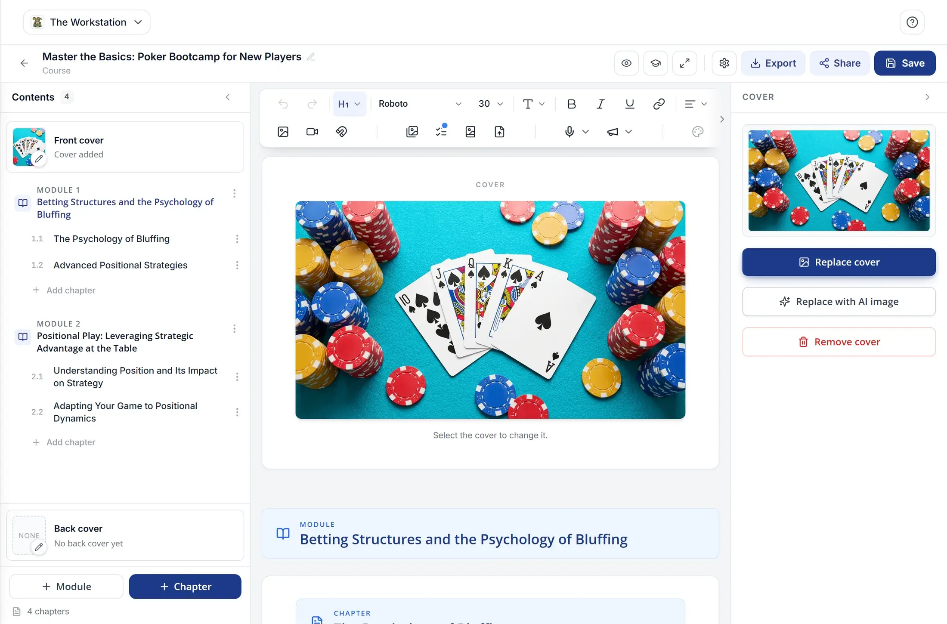Image resolution: width=947 pixels, height=624 pixels.
Task: Toggle bold text formatting
Action: click(x=571, y=104)
